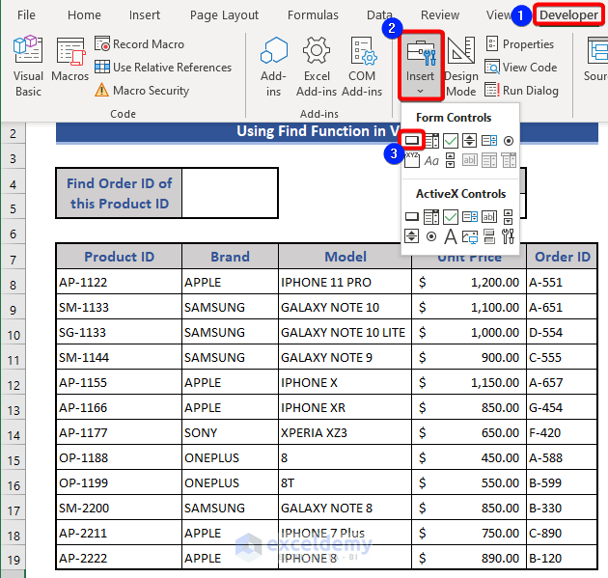Open the Add-ins button

pyautogui.click(x=274, y=67)
